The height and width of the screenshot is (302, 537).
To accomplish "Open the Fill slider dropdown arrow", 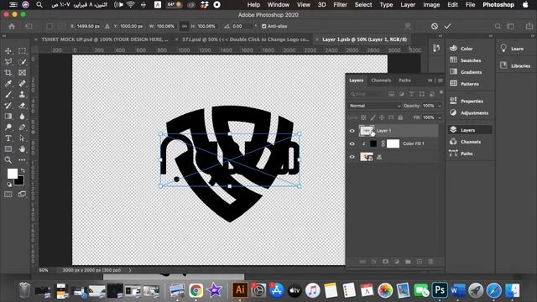I will pos(440,117).
